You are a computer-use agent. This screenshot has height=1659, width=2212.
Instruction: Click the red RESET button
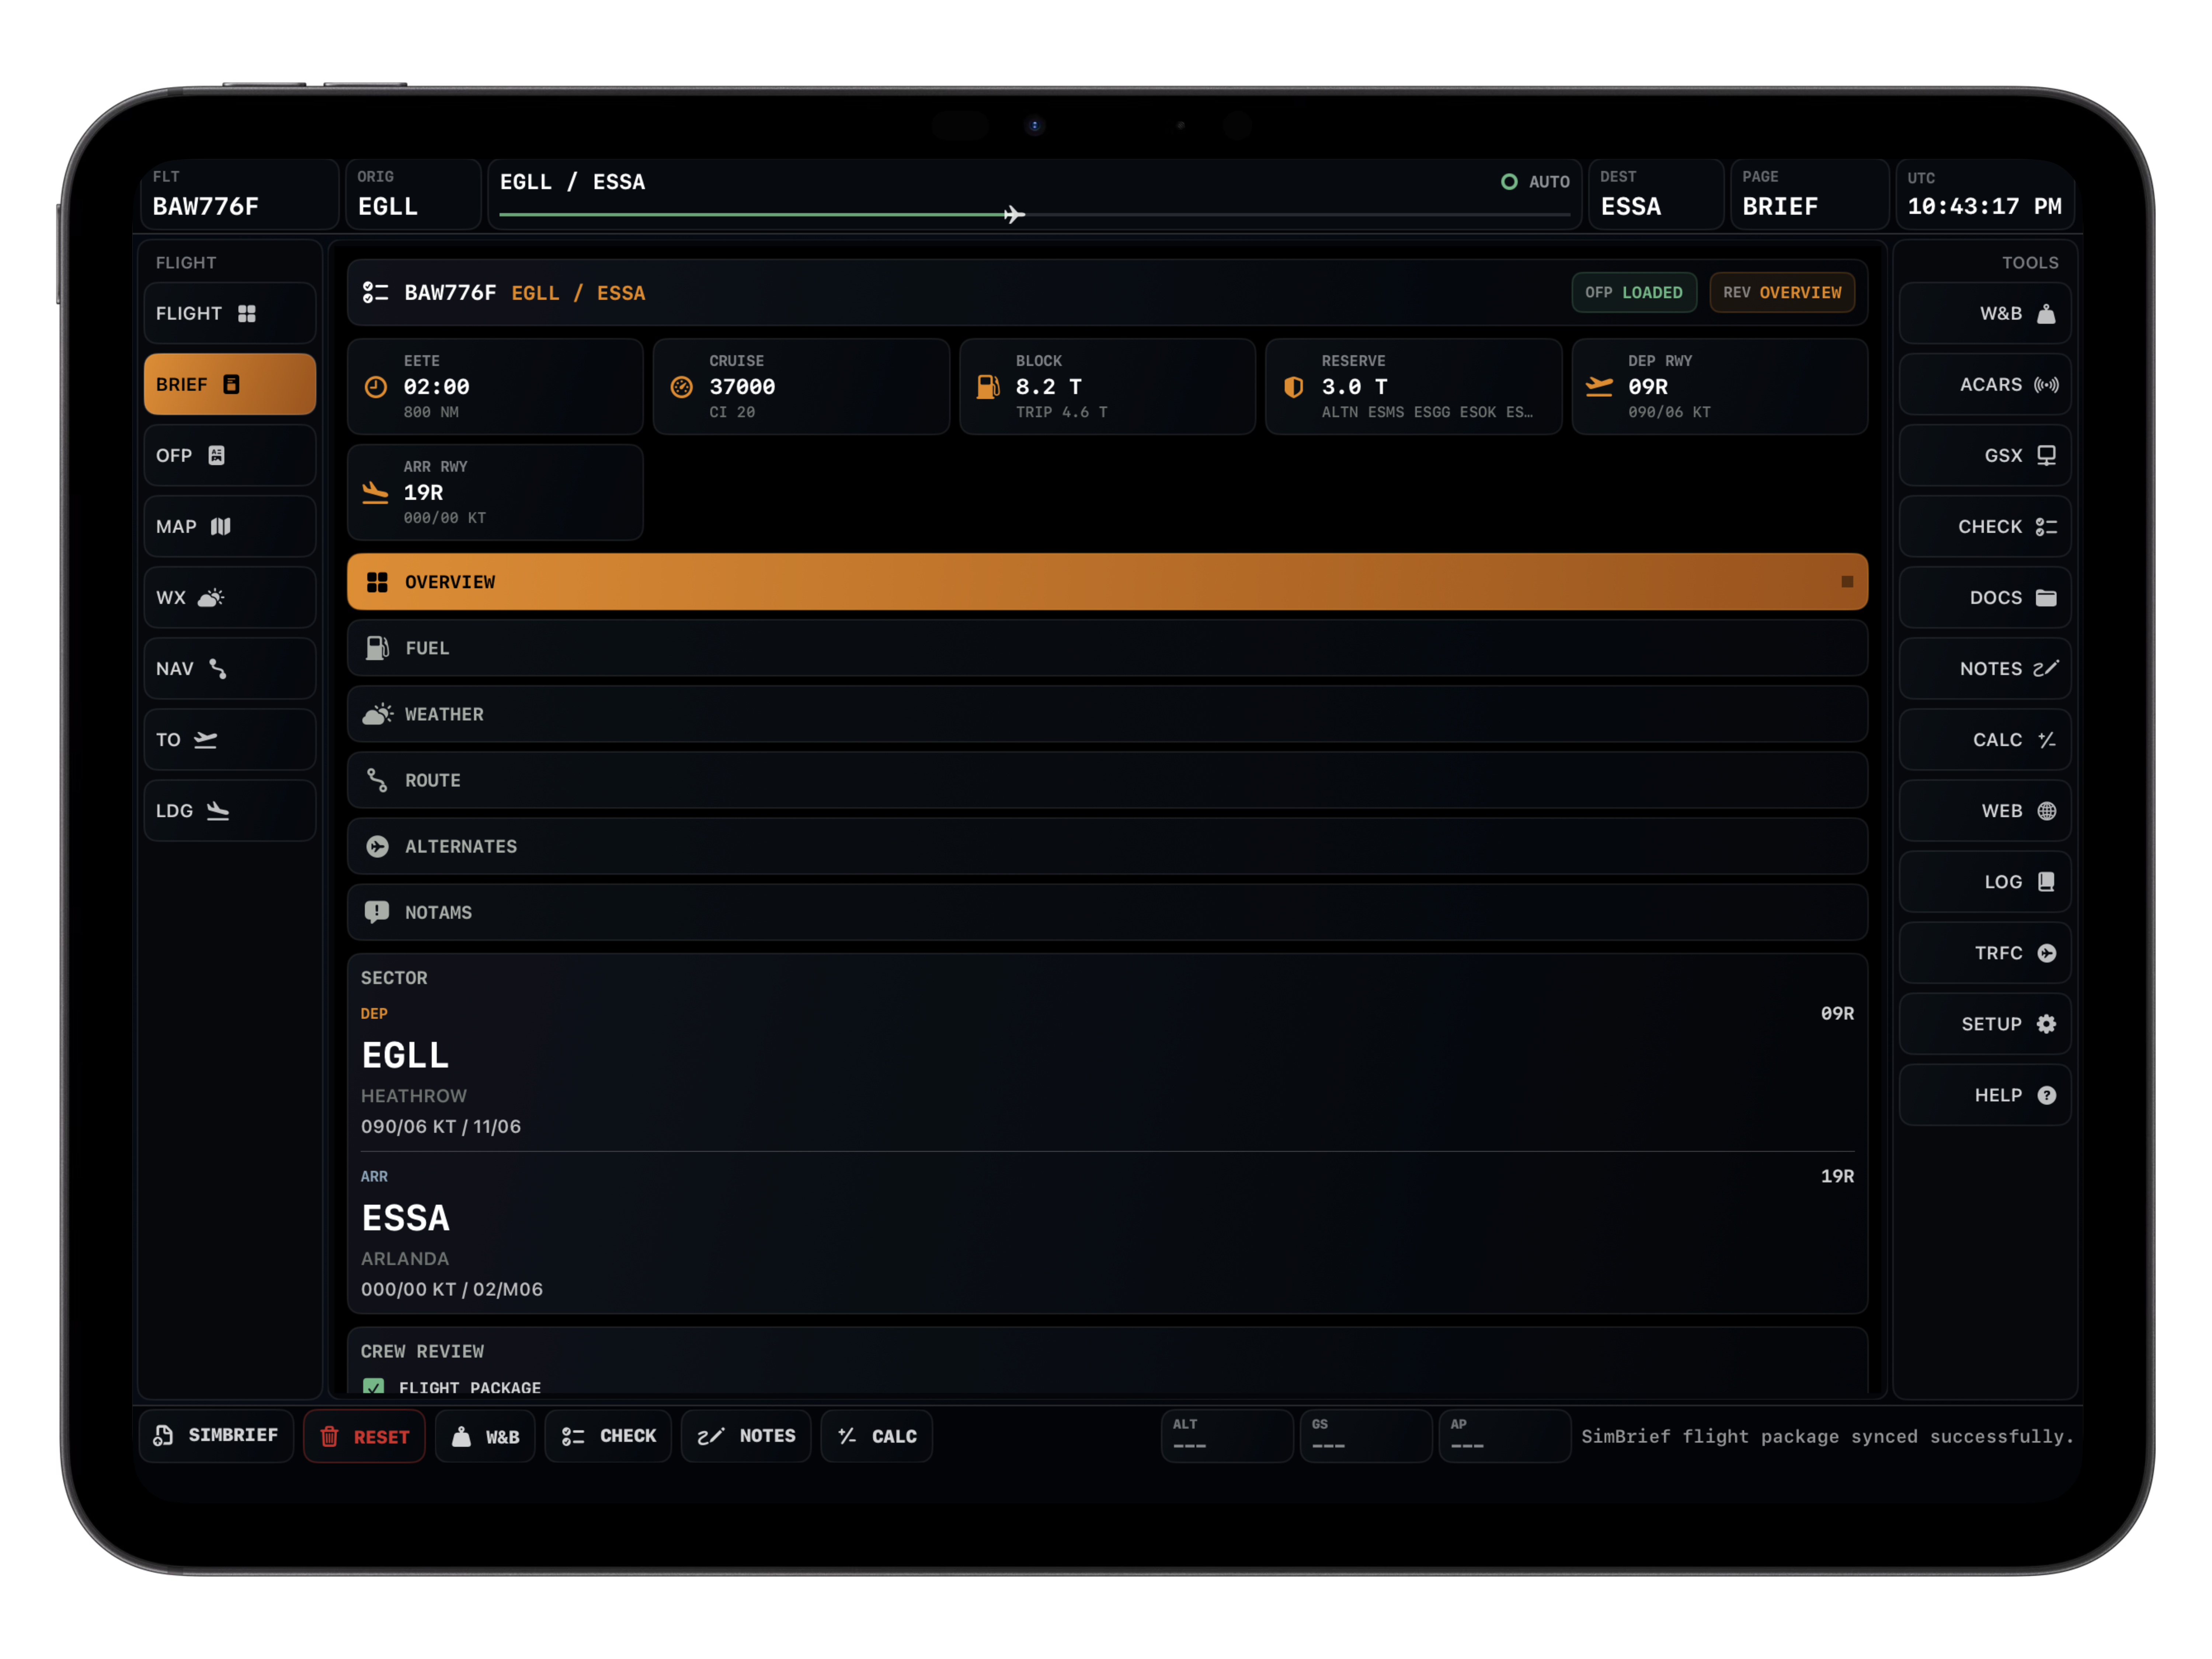click(x=364, y=1436)
